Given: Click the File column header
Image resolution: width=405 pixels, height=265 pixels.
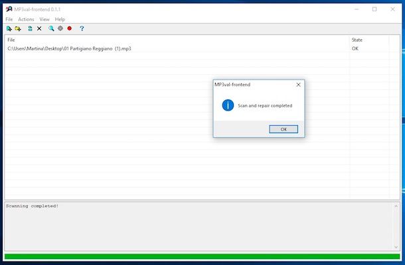Looking at the screenshot, I should point(177,40).
